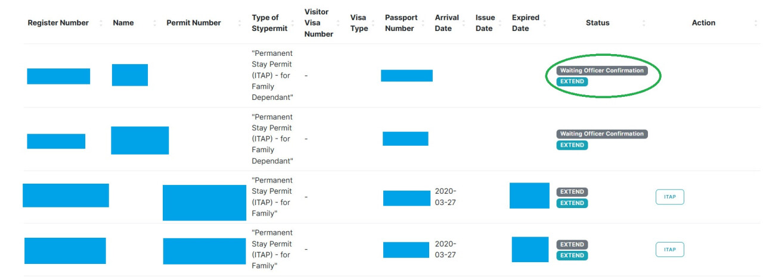Screen dimensions: 763x277
Task: Click ITAP button in third row
Action: coord(669,197)
